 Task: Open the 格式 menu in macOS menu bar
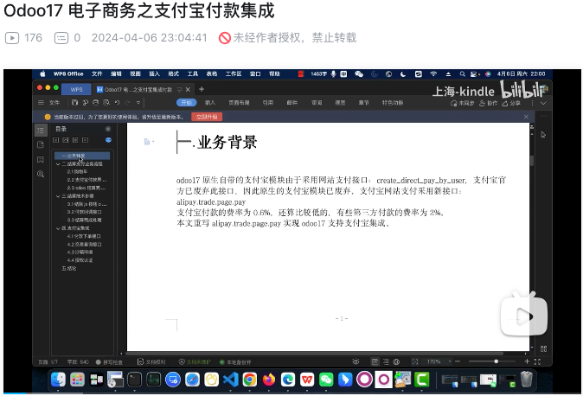173,74
